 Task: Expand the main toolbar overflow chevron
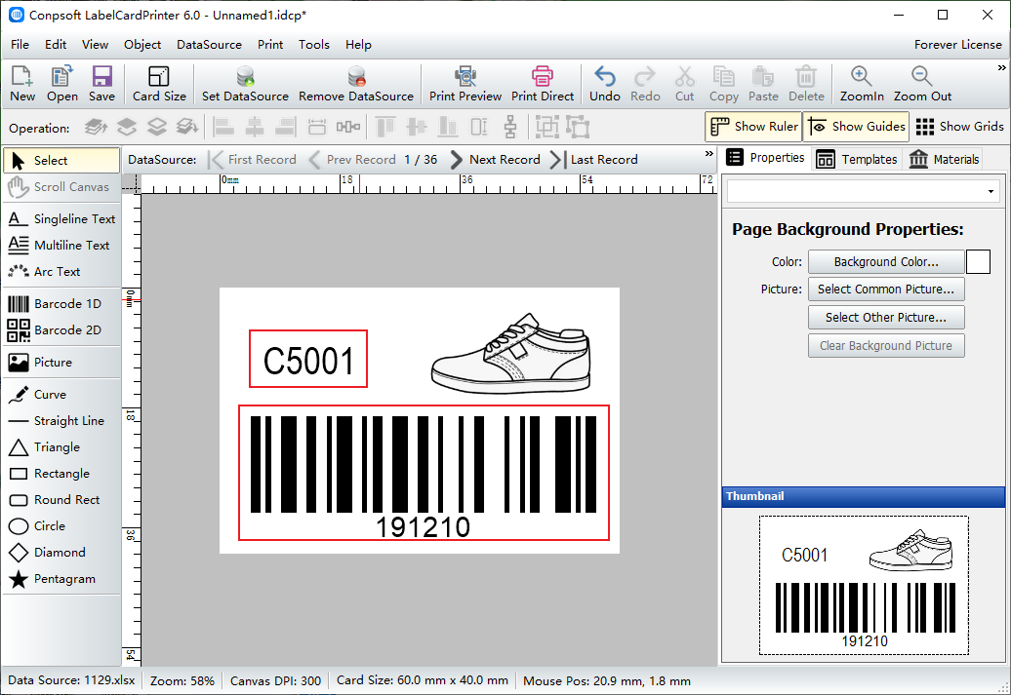1001,67
